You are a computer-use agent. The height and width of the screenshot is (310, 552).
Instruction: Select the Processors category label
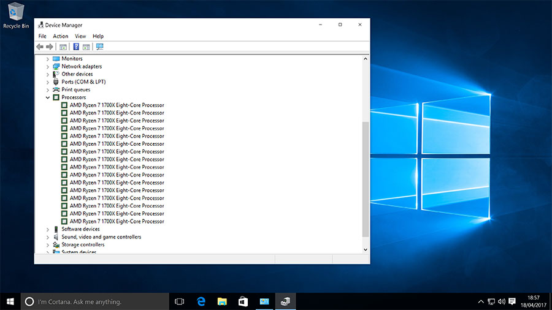[x=74, y=97]
